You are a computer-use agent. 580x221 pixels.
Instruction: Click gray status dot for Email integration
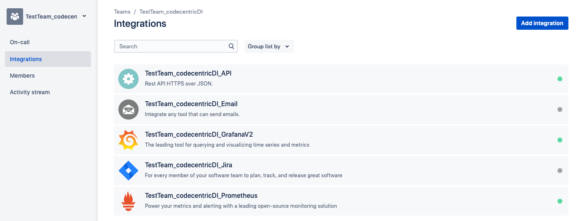(560, 109)
